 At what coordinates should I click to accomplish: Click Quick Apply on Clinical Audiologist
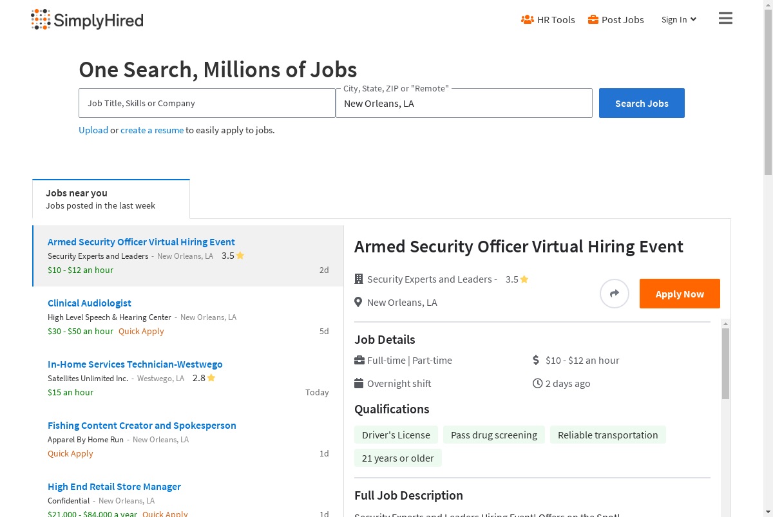(x=141, y=331)
